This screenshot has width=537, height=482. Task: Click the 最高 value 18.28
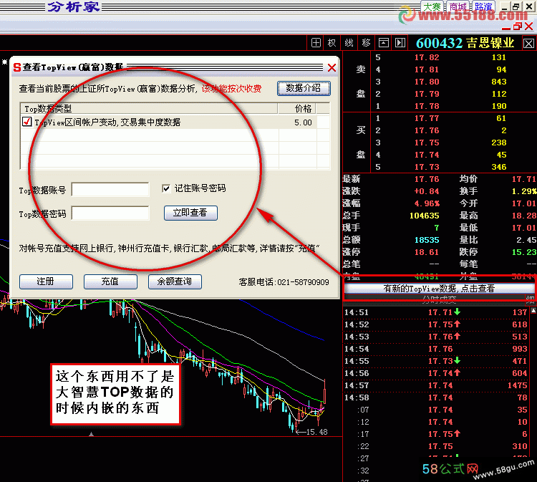(524, 216)
